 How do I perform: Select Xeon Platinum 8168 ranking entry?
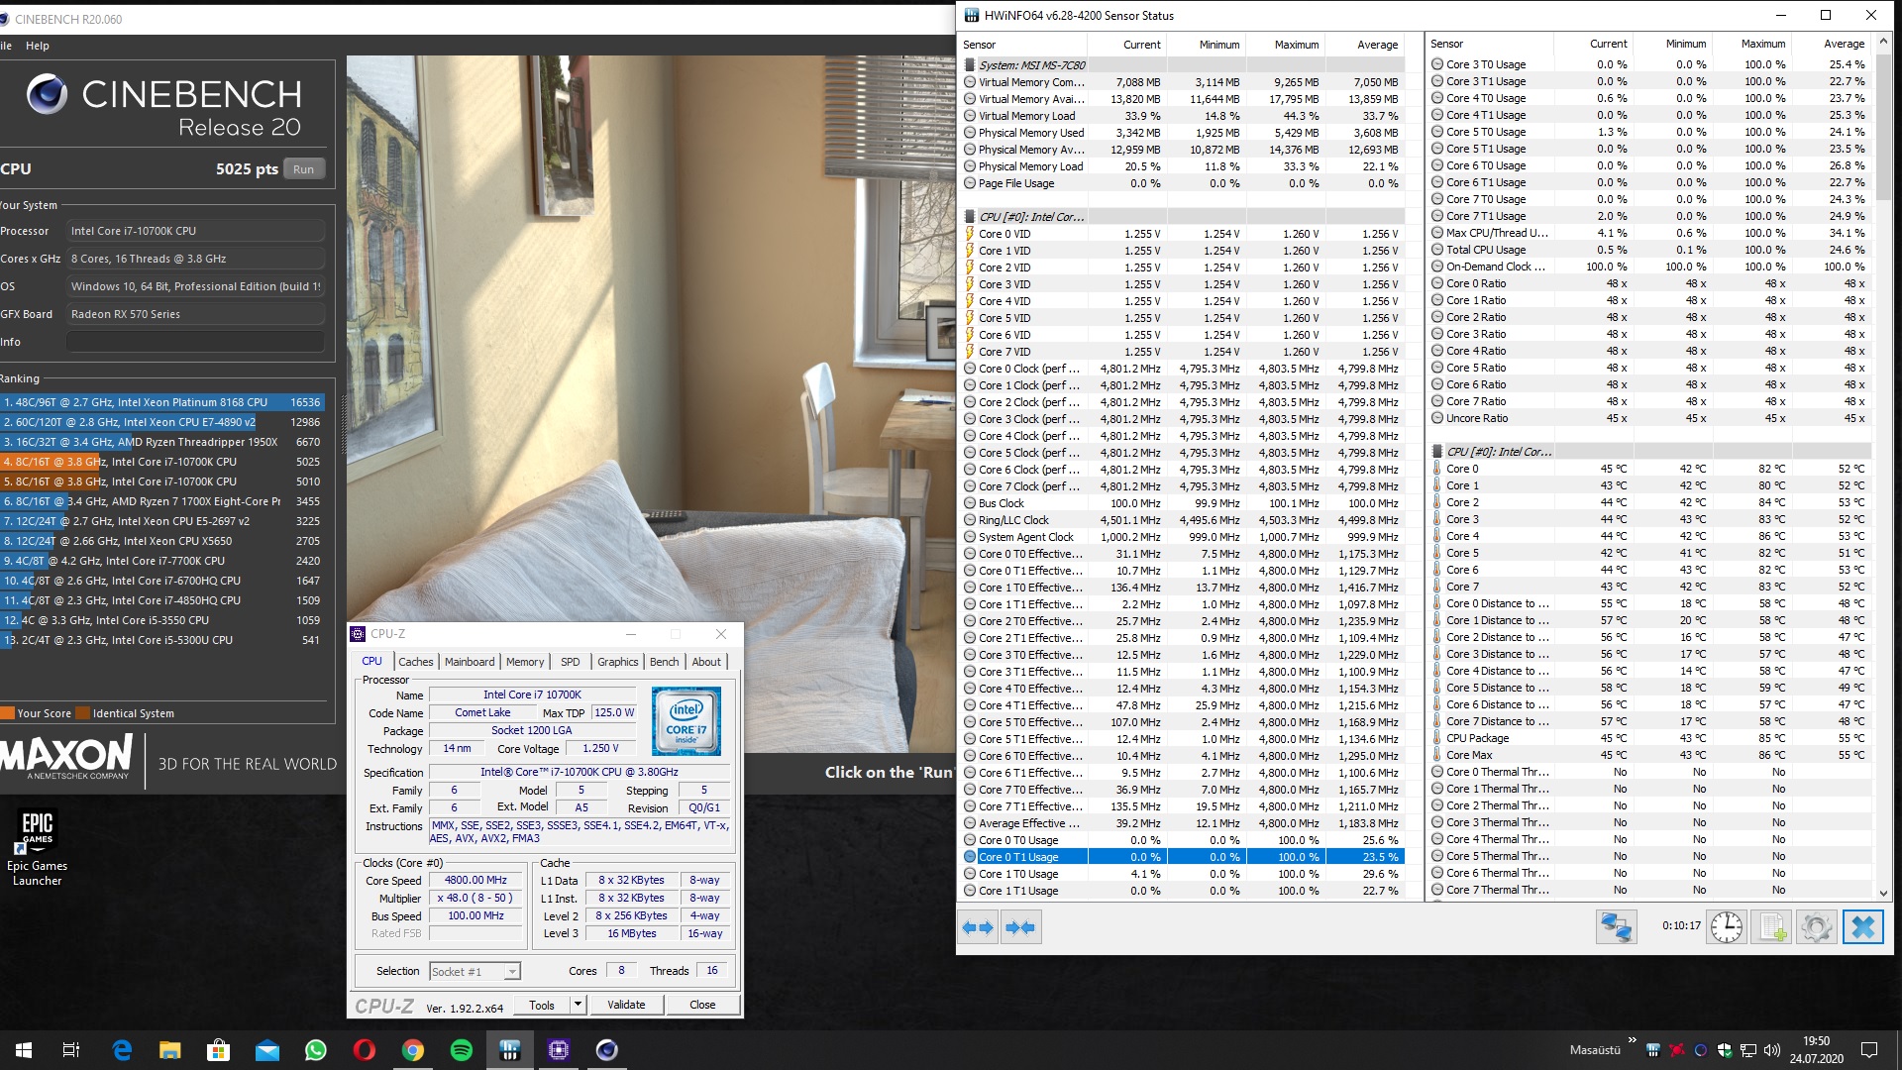click(x=162, y=402)
